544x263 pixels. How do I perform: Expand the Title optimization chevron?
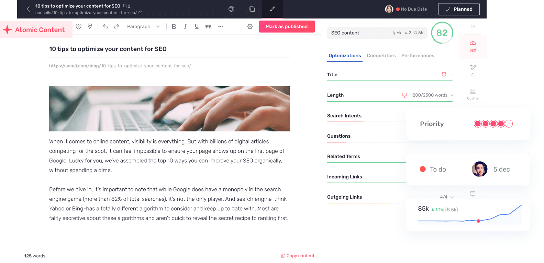[x=452, y=75]
